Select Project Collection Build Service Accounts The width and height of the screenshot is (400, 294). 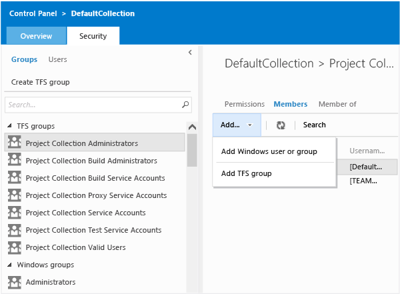coord(95,178)
